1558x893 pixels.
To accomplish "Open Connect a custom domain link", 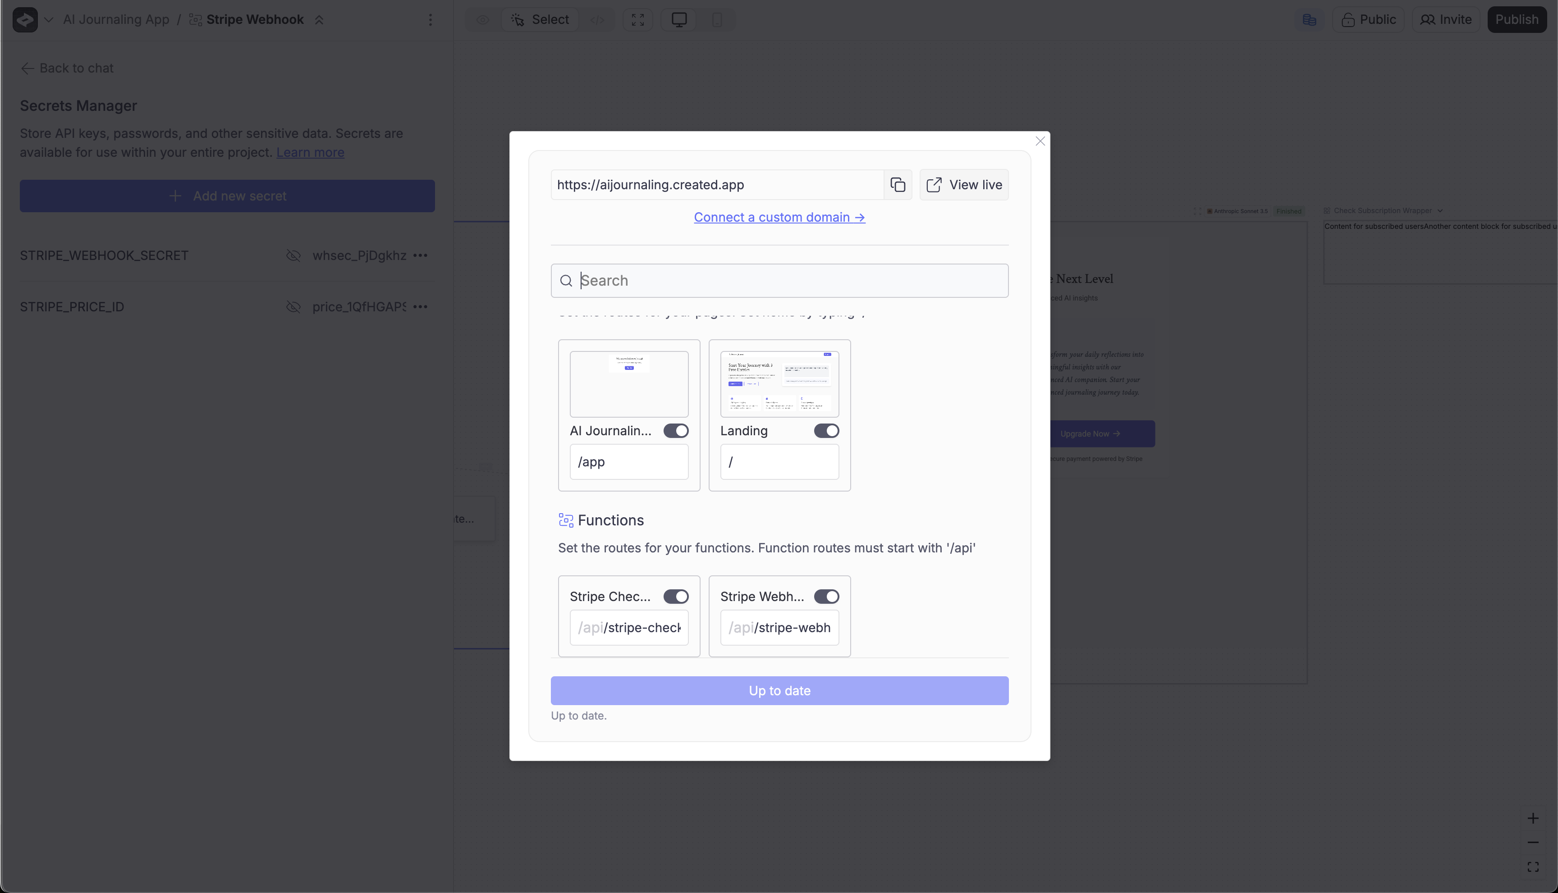I will (779, 217).
